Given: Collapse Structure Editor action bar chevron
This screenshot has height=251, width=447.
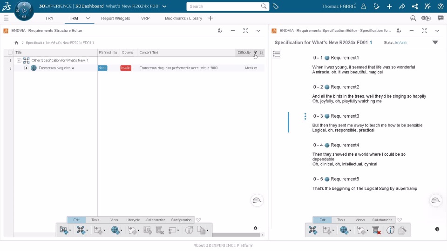Looking at the screenshot, I should click(x=198, y=220).
